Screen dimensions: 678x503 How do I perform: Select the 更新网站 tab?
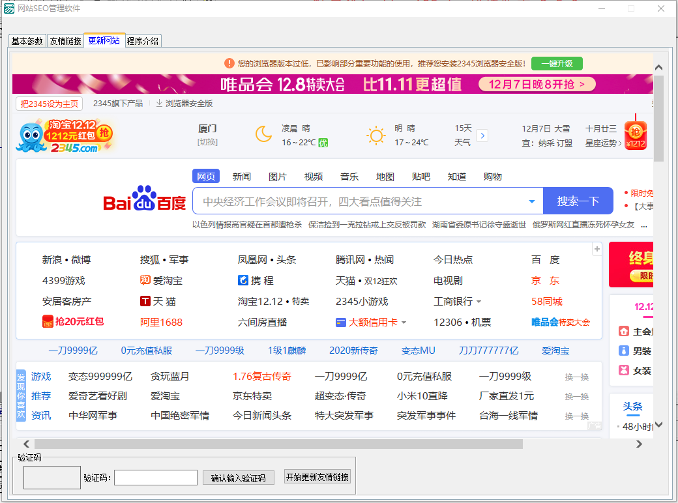pyautogui.click(x=104, y=40)
